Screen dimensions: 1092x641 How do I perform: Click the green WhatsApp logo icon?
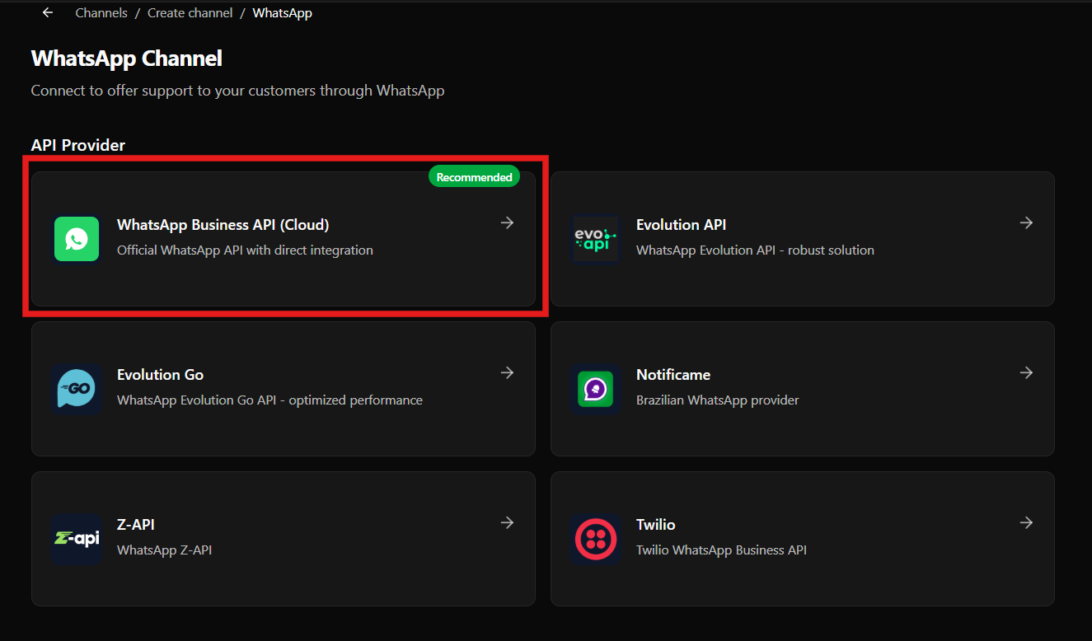77,239
